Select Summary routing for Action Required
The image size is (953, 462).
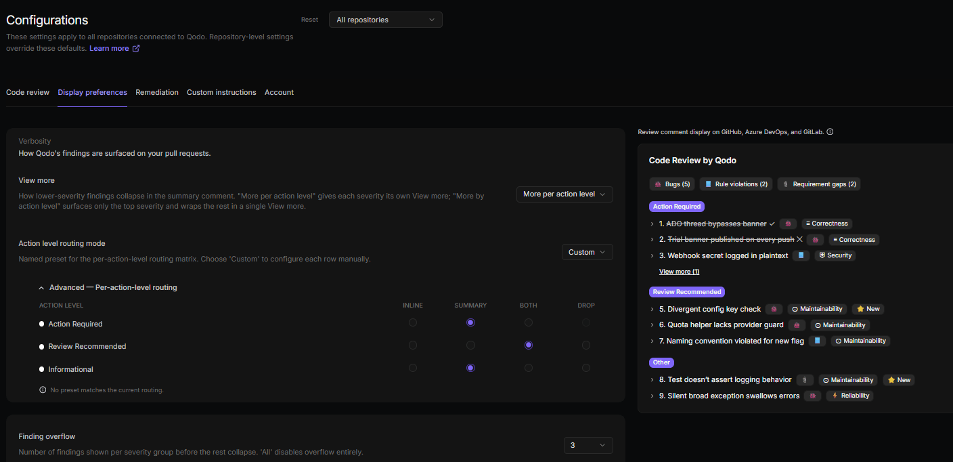470,323
